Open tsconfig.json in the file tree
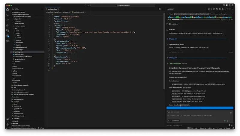The image size is (240, 136). tap(19, 54)
